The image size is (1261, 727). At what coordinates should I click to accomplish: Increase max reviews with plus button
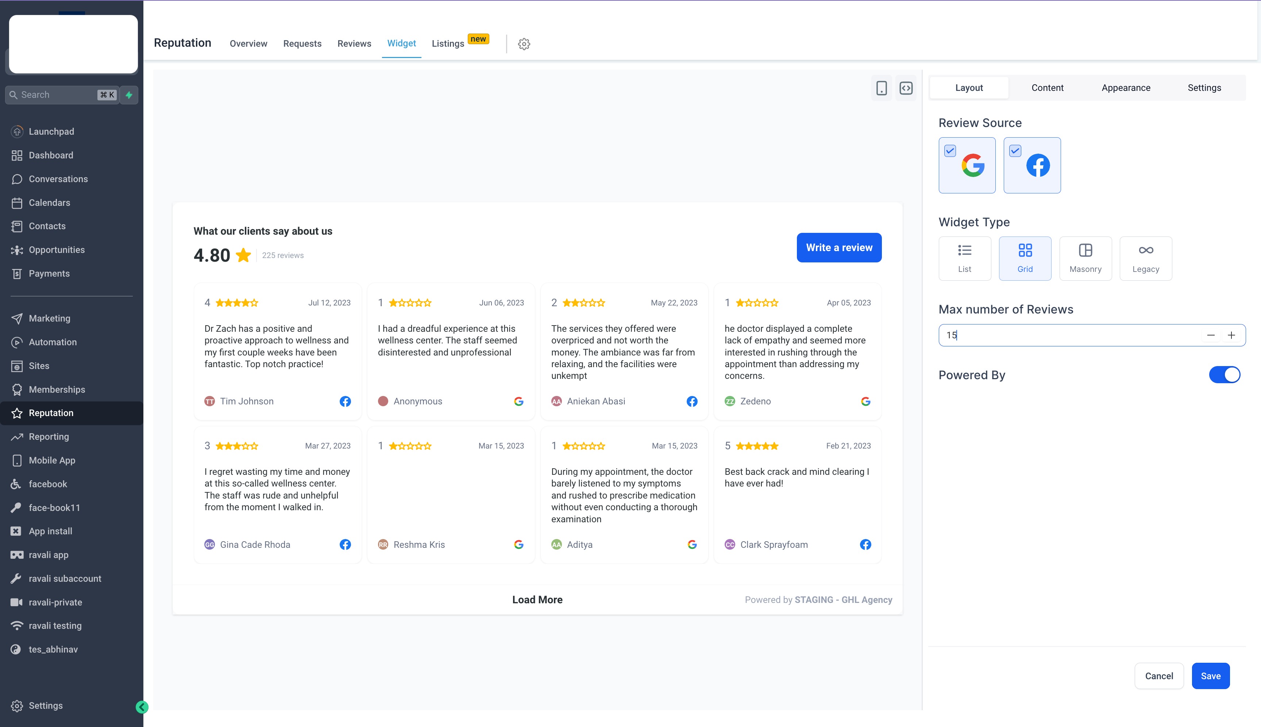click(x=1231, y=335)
